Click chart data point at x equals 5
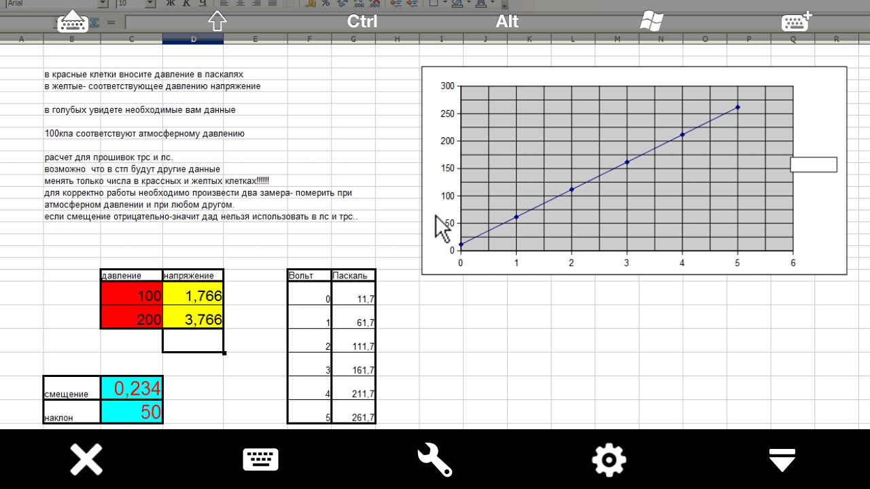 tap(737, 107)
